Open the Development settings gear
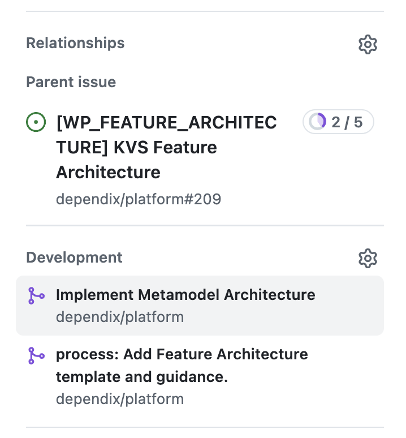The height and width of the screenshot is (438, 406). pos(368,258)
